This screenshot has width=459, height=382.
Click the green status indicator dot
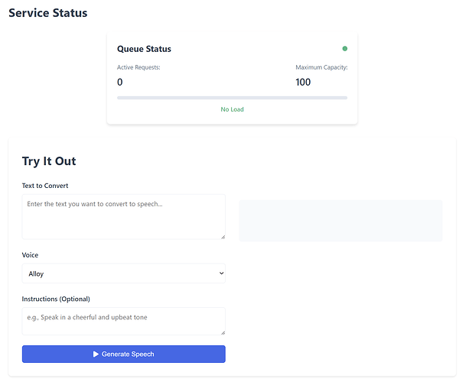click(x=345, y=49)
